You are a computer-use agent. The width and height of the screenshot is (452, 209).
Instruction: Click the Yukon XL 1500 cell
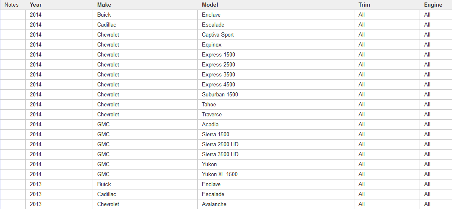[220, 175]
